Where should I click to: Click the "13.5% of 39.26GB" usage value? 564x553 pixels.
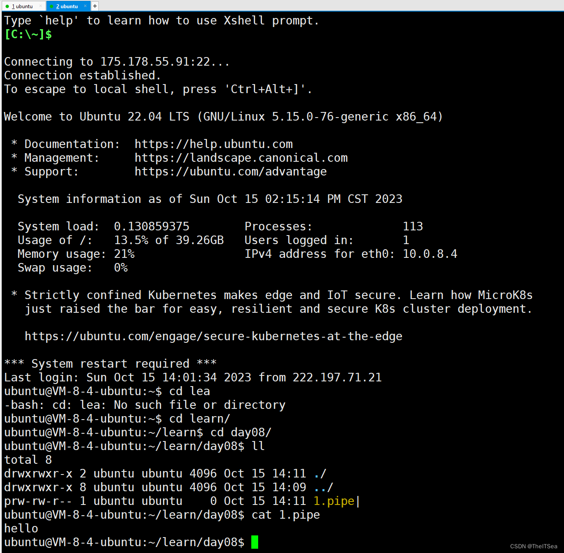tap(169, 240)
